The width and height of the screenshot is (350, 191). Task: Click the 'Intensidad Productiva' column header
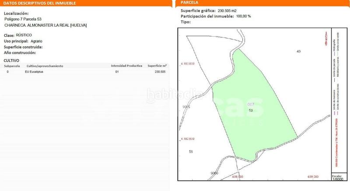(x=126, y=66)
